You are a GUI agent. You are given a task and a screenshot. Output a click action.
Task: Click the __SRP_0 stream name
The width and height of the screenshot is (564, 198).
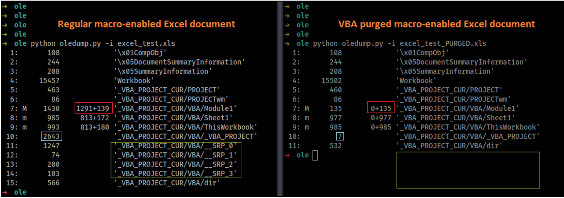(176, 146)
